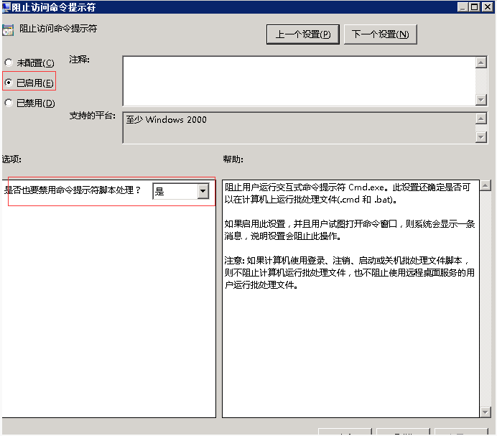The width and height of the screenshot is (497, 436).
Task: Click the 注释 box scroll down arrow
Action: coord(481,100)
